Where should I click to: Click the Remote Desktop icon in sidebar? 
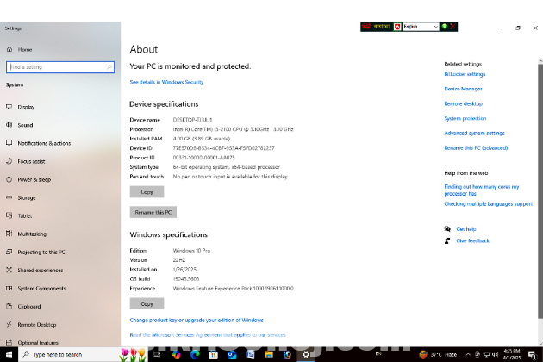[x=9, y=325]
